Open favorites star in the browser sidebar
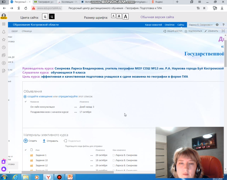Screen dimensions: 227x180 pyautogui.click(x=4, y=40)
